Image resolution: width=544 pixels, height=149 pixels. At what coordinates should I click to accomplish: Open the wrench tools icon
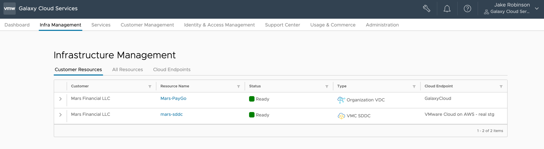[x=427, y=9]
